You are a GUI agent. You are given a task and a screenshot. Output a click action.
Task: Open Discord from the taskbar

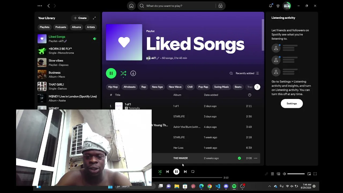pos(226,186)
